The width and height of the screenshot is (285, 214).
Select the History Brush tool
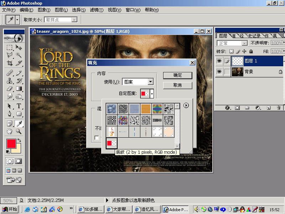click(x=19, y=81)
